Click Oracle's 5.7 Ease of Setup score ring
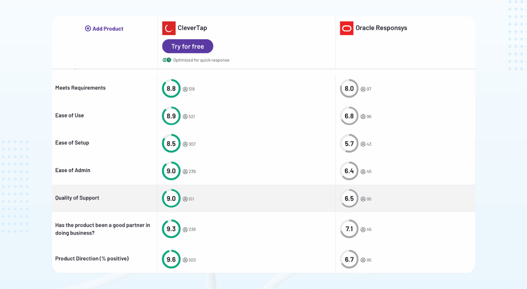Image resolution: width=527 pixels, height=289 pixels. 349,143
